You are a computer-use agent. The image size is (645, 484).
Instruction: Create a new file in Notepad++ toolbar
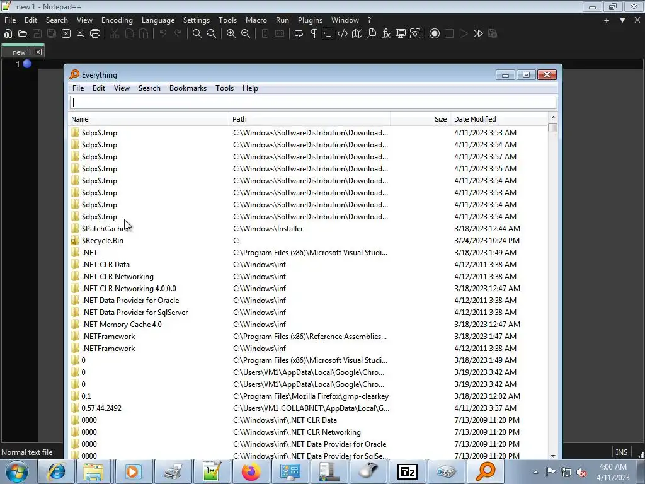coord(8,34)
